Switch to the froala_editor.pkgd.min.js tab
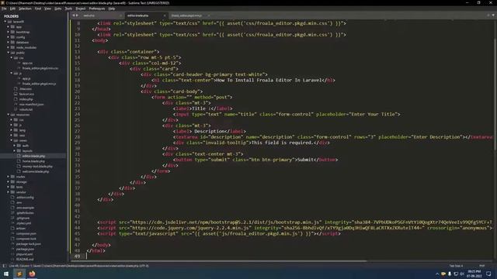The height and width of the screenshot is (279, 497). click(189, 15)
